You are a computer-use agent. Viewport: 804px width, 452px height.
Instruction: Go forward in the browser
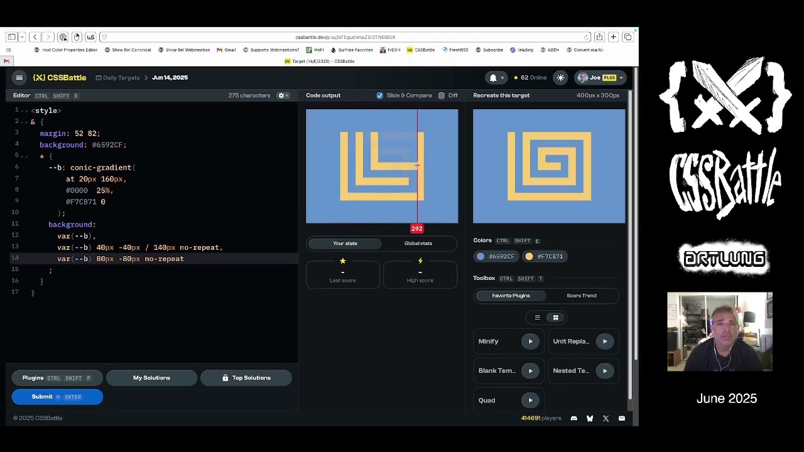[x=48, y=37]
